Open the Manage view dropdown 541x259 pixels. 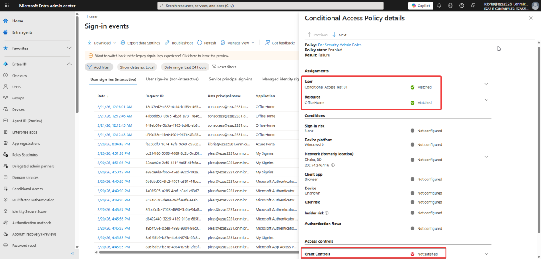coord(237,43)
